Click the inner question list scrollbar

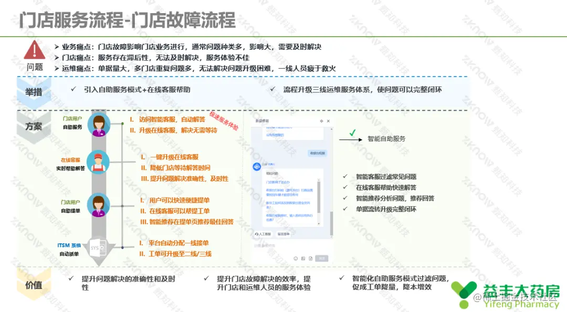(x=319, y=197)
